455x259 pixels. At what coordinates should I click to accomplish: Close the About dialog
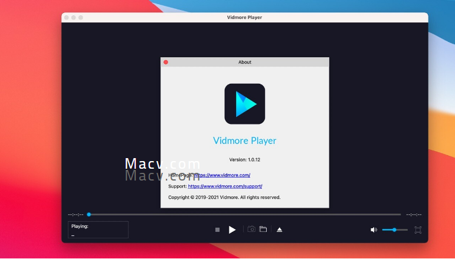pos(166,62)
